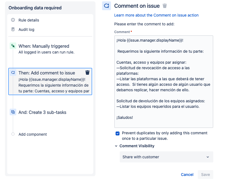
Task: Click the Manually triggered cursor icon
Action: pos(13,46)
